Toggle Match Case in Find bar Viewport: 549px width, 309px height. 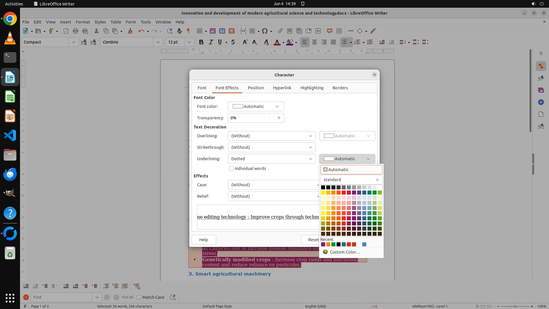click(x=139, y=297)
